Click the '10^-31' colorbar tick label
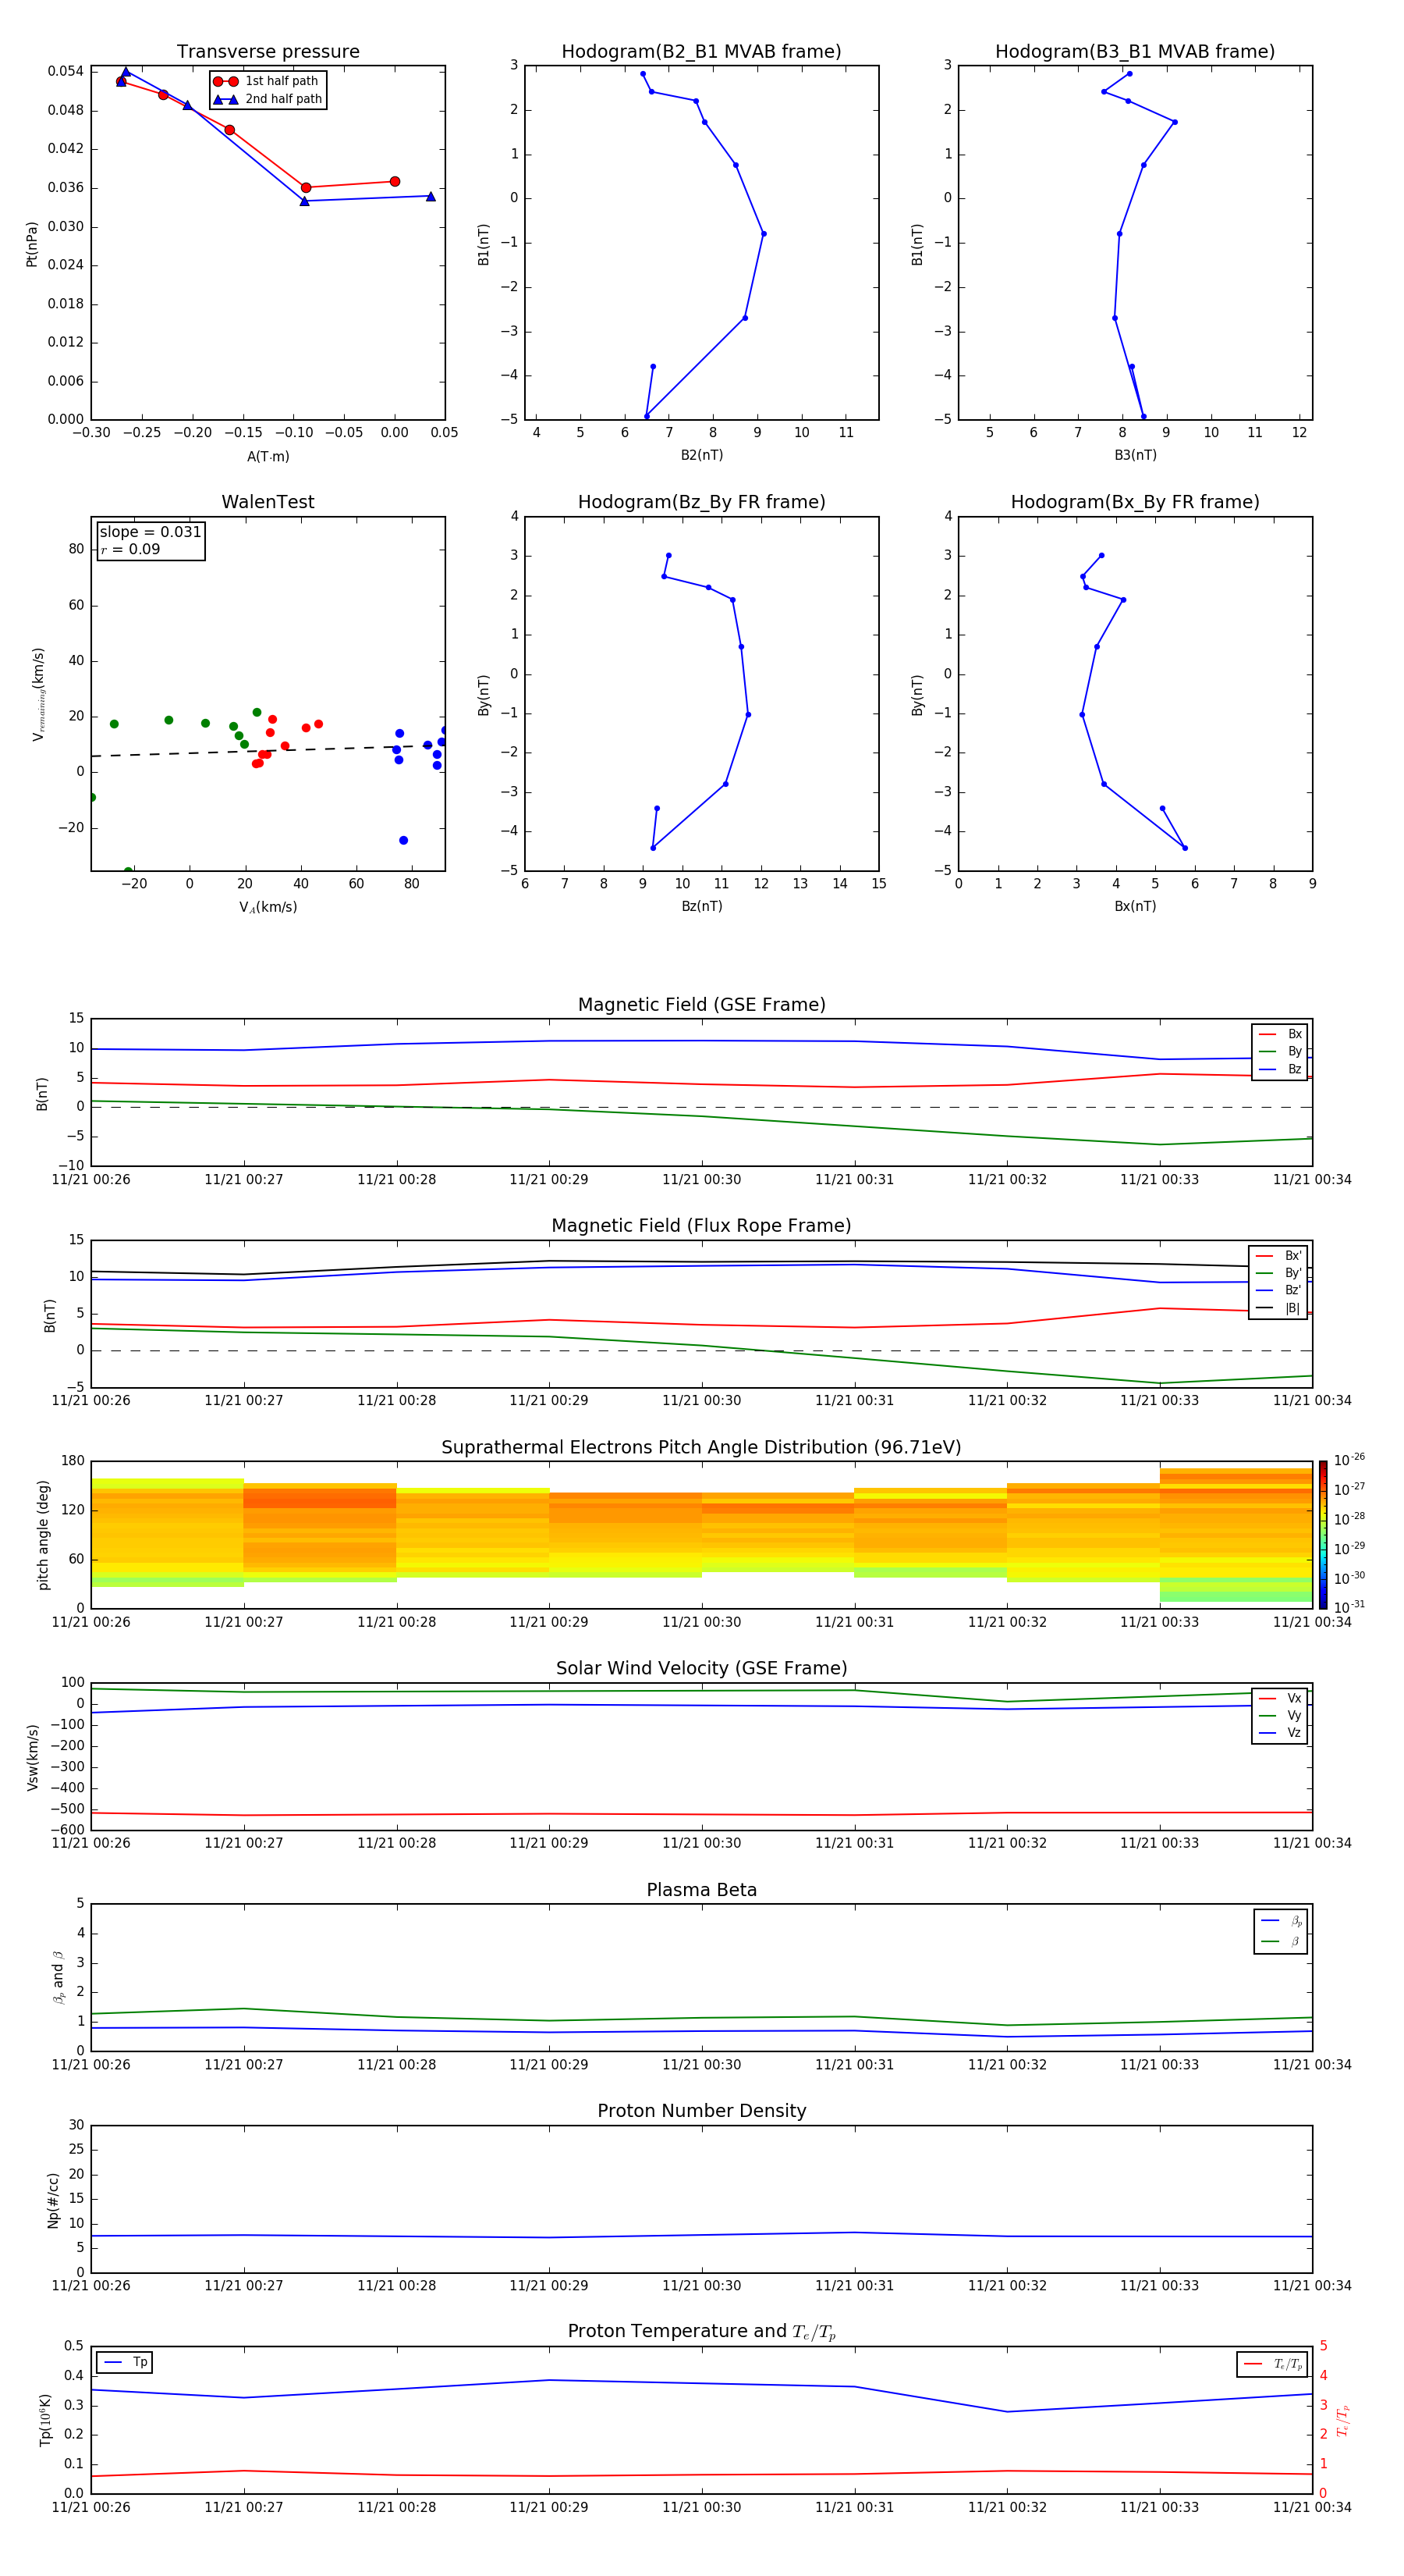 click(x=1349, y=1607)
